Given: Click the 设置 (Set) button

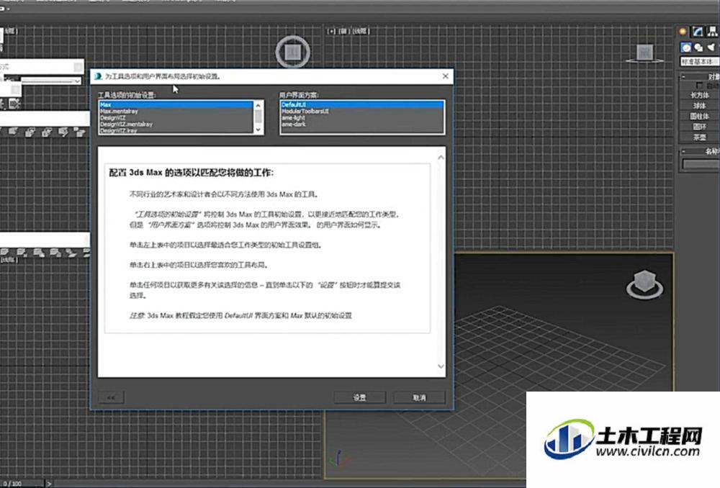Looking at the screenshot, I should pyautogui.click(x=359, y=397).
